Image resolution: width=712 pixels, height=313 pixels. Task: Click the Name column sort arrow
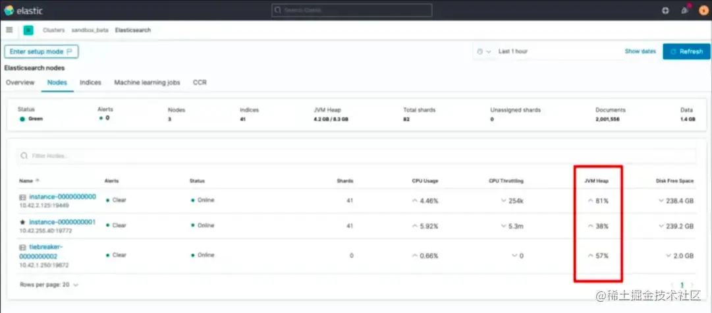coord(38,181)
